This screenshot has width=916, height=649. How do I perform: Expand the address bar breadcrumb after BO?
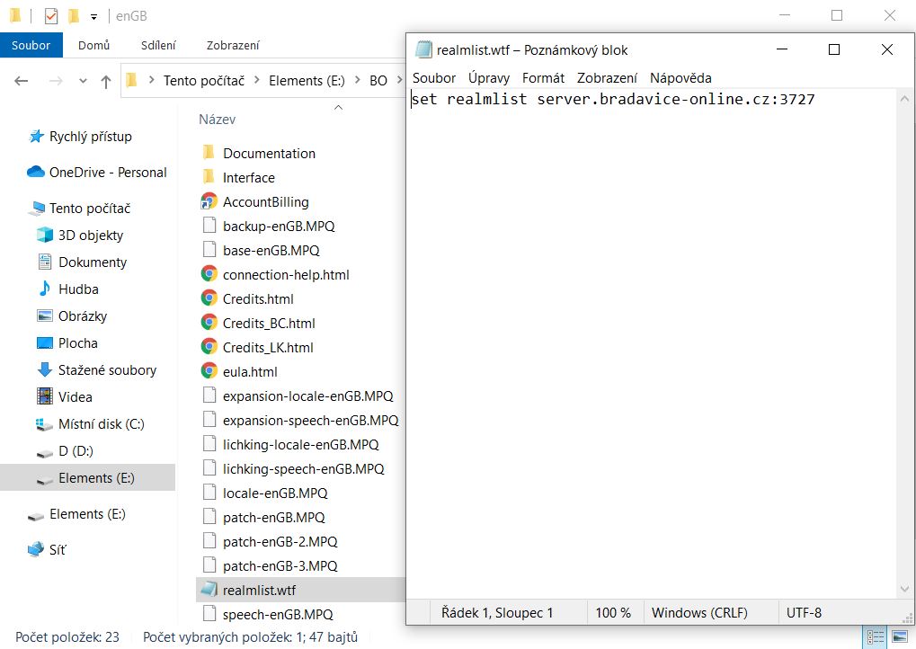[398, 80]
